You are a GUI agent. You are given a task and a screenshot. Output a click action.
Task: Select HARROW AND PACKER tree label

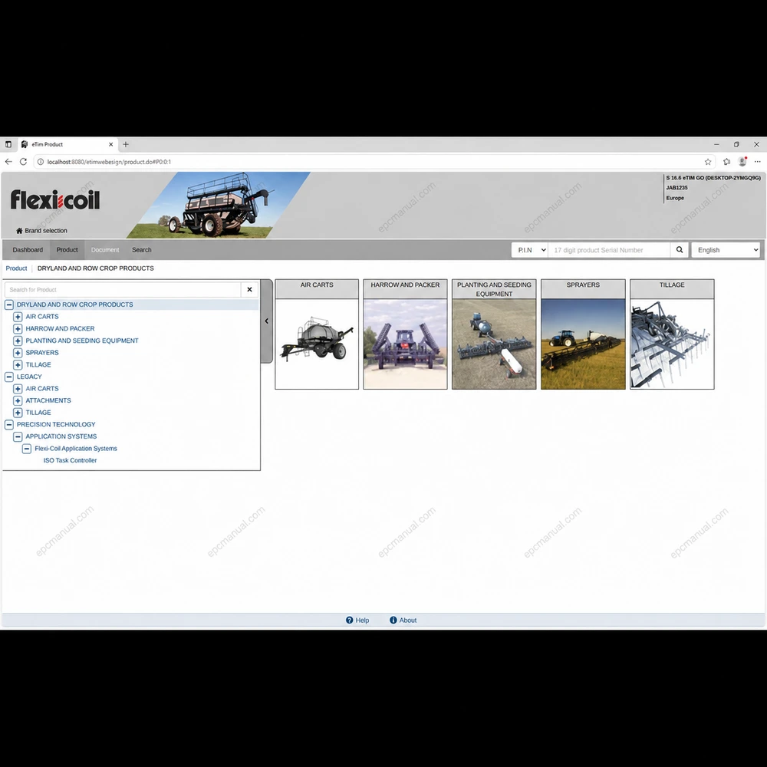pyautogui.click(x=60, y=329)
